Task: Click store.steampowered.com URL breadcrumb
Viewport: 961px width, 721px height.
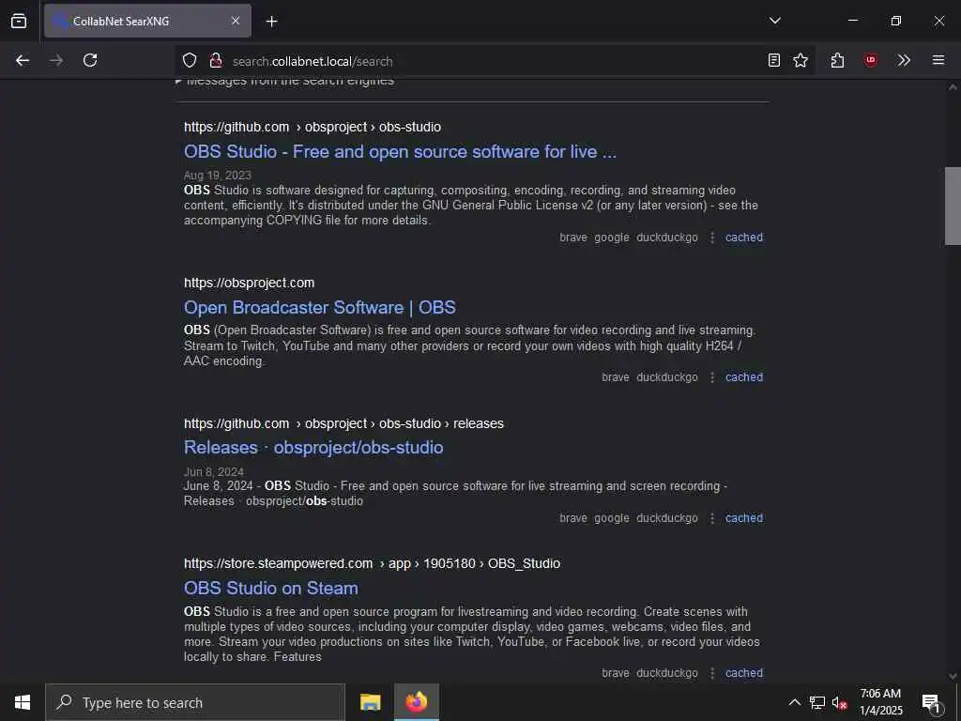Action: pos(372,563)
